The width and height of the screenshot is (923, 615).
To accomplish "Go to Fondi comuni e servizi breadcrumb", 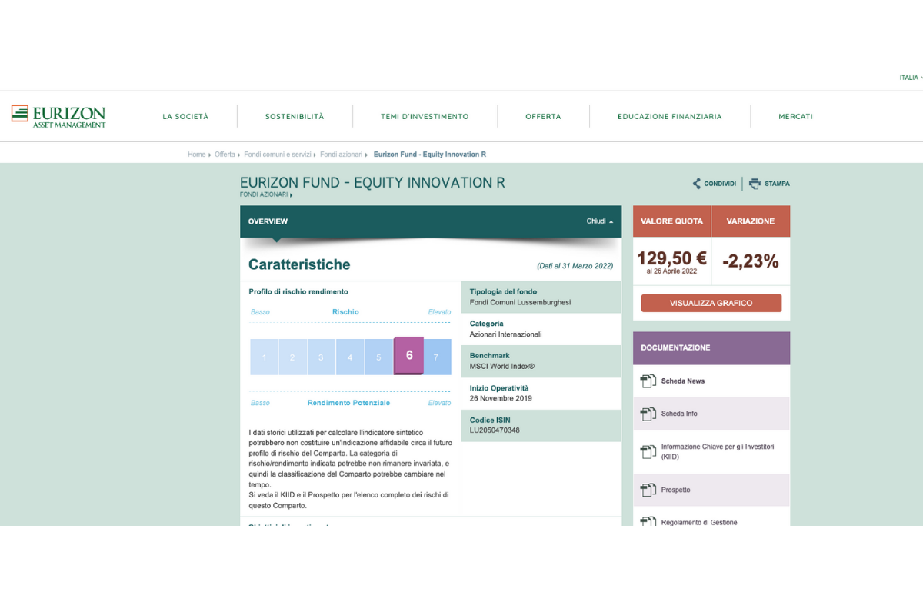I will coord(278,155).
